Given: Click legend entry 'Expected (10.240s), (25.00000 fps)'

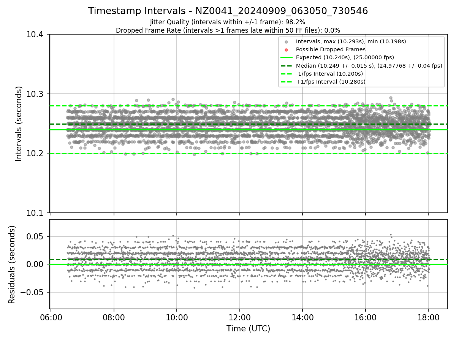Looking at the screenshot, I should coord(345,58).
